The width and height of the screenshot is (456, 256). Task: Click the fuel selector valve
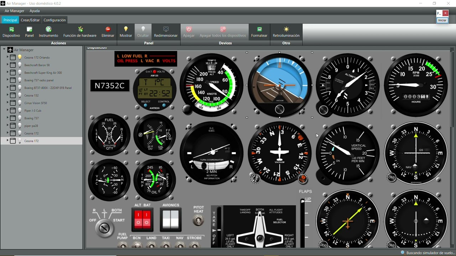pyautogui.click(x=260, y=238)
